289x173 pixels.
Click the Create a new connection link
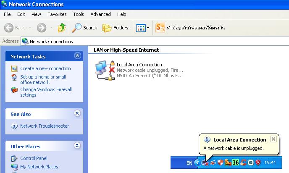[45, 68]
